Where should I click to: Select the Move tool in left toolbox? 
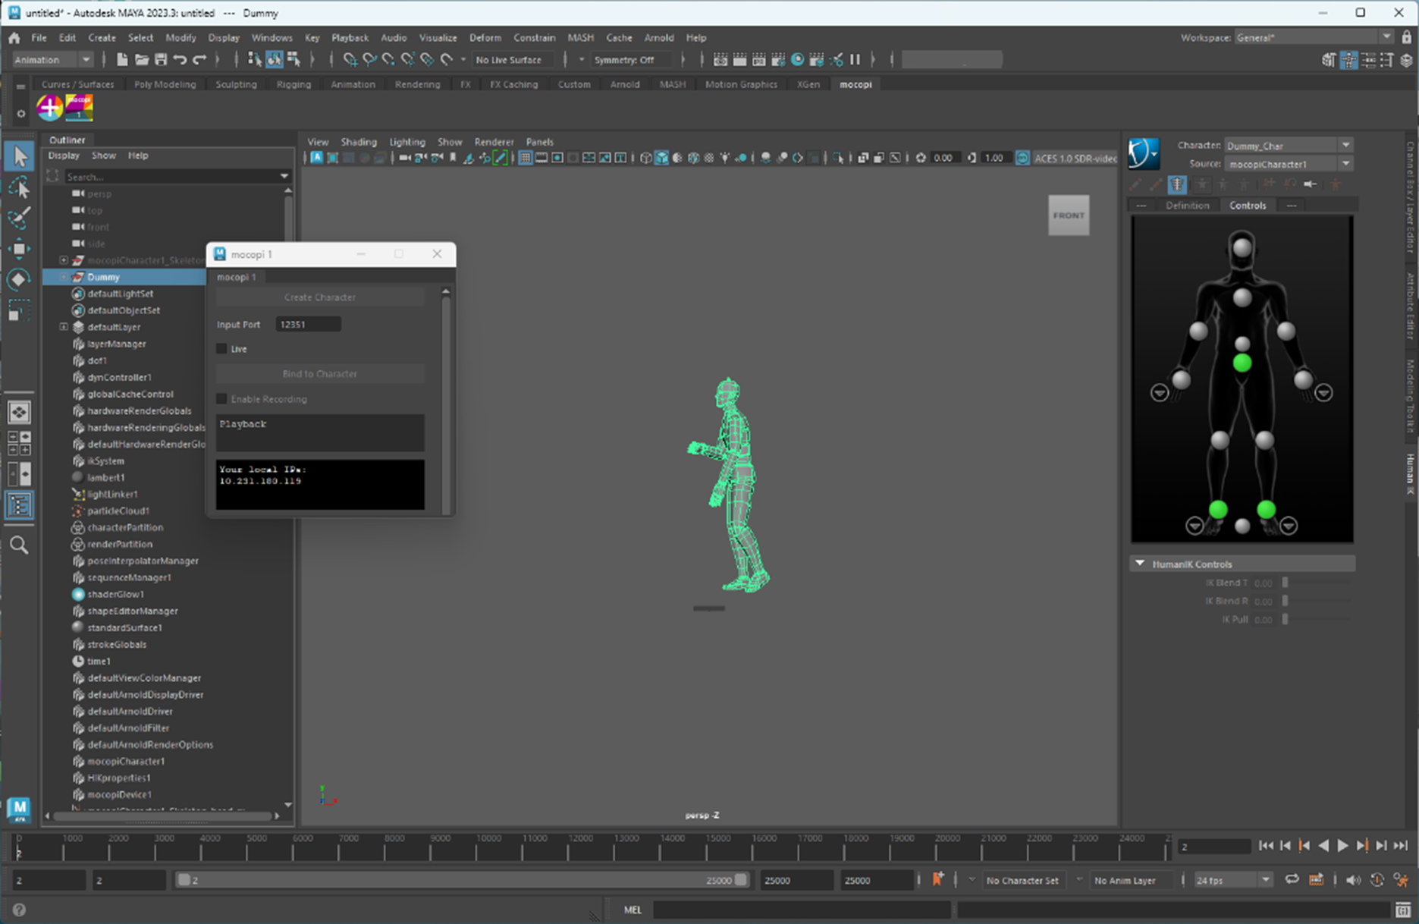pos(19,249)
